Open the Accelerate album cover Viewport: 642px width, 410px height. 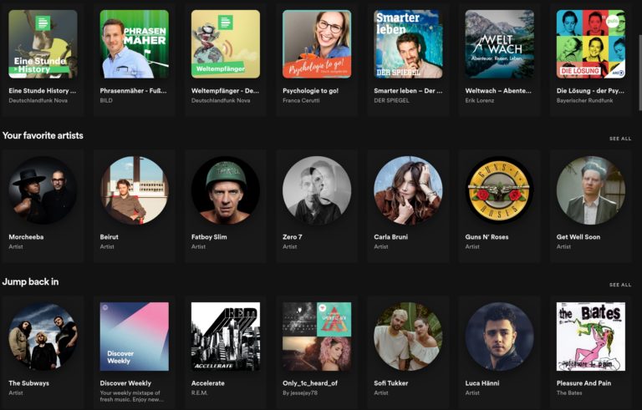pyautogui.click(x=226, y=337)
